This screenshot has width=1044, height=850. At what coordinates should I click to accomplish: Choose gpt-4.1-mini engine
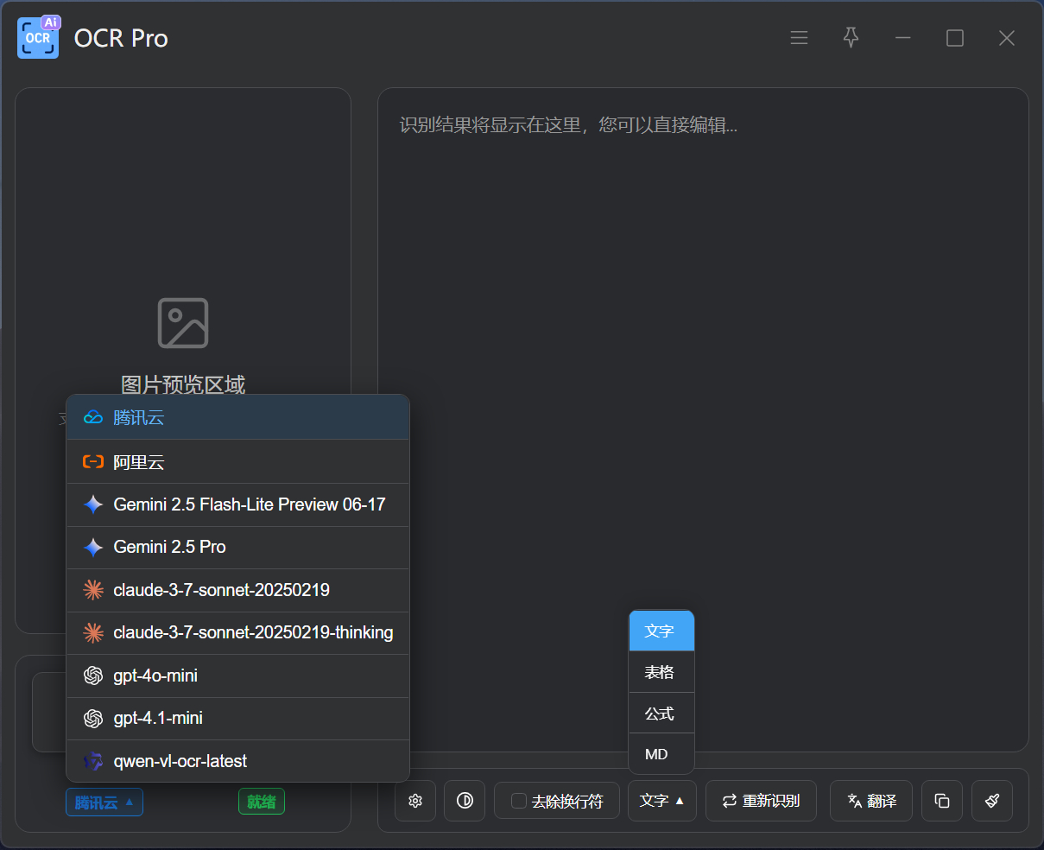[x=237, y=718]
